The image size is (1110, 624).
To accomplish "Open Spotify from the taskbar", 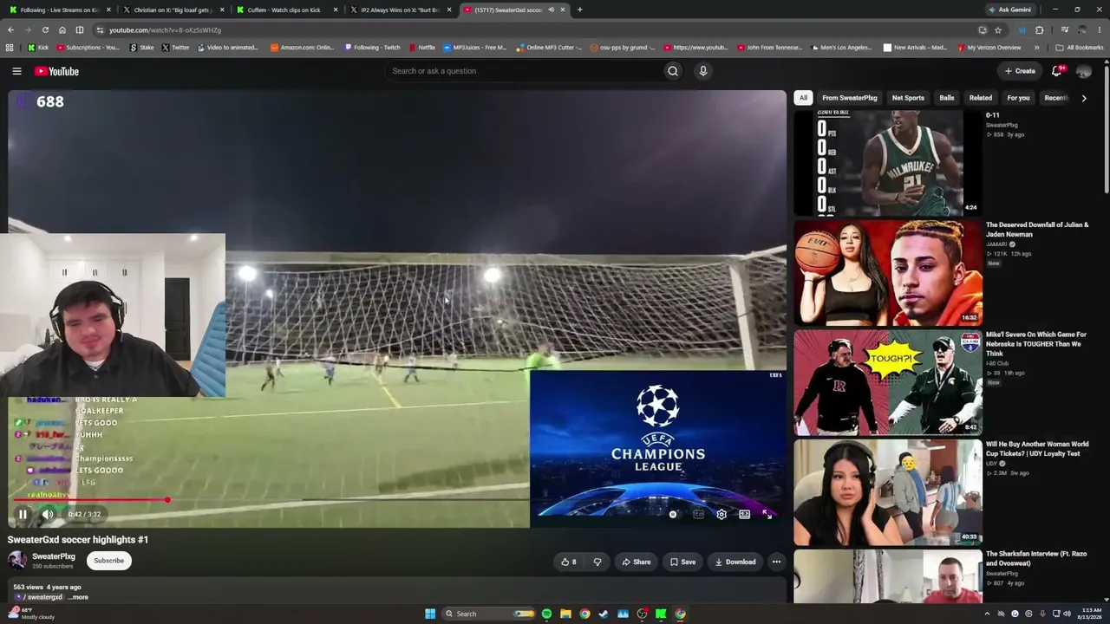I will click(x=546, y=614).
